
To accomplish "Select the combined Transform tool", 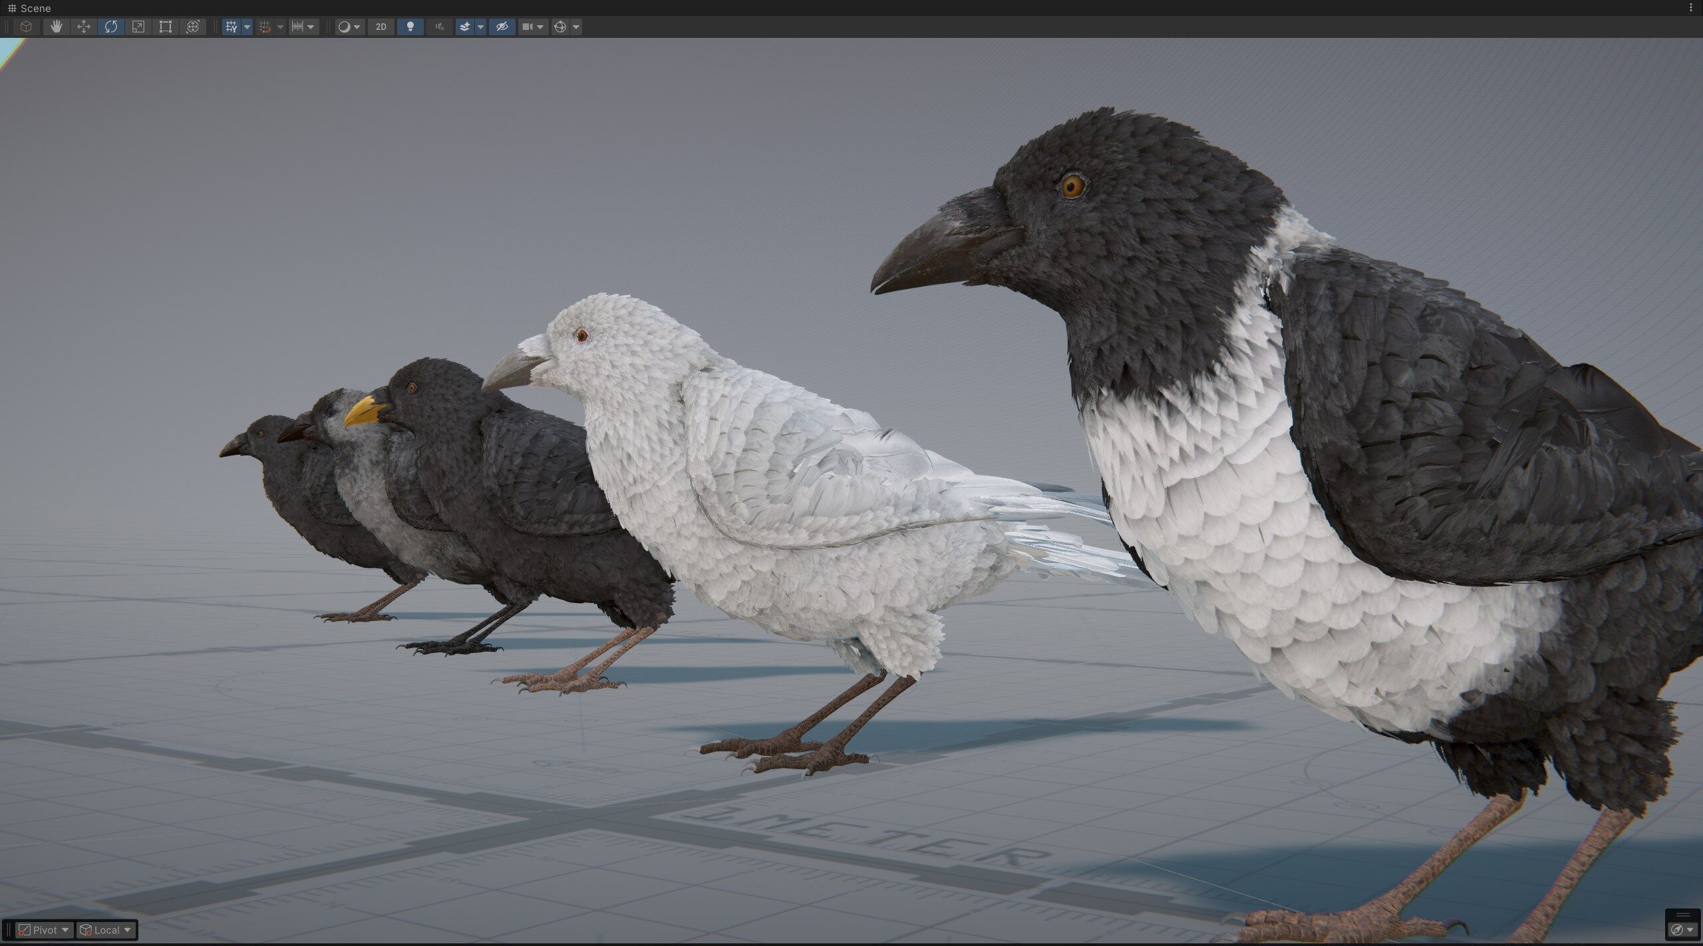I will click(x=193, y=27).
